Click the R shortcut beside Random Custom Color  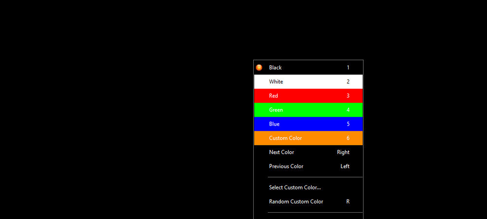pos(348,201)
